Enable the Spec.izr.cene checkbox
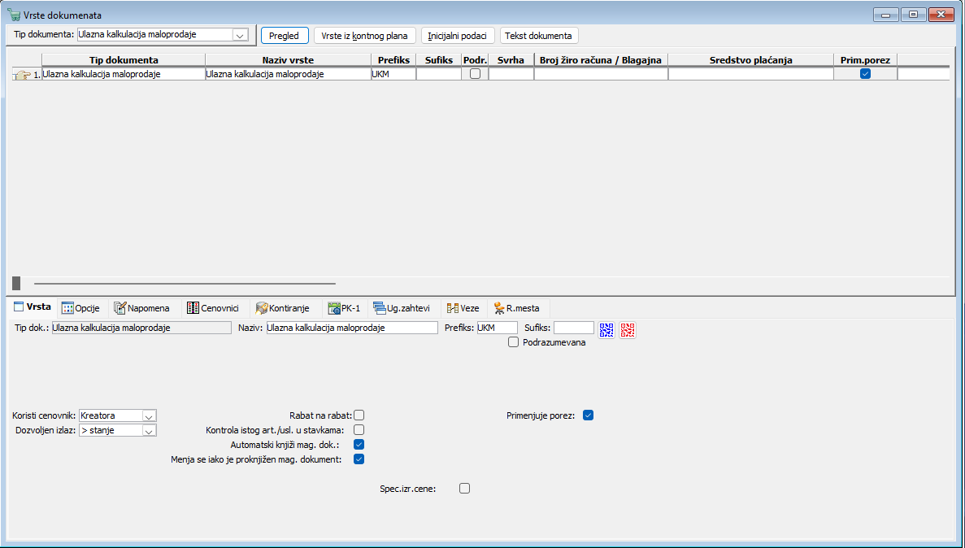Viewport: 965px width, 548px height. click(465, 489)
